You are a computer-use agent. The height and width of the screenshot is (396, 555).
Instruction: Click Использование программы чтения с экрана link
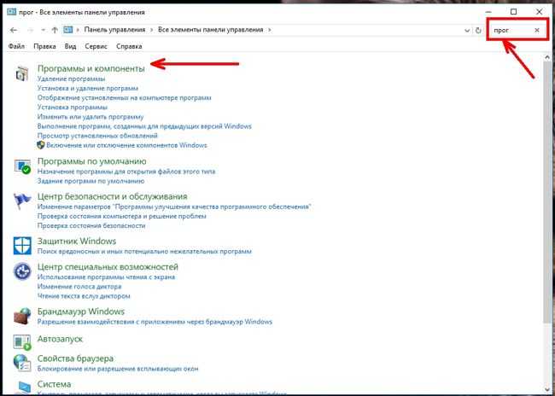pos(106,277)
